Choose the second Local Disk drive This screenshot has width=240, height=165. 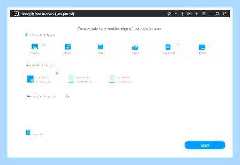[x=80, y=79]
